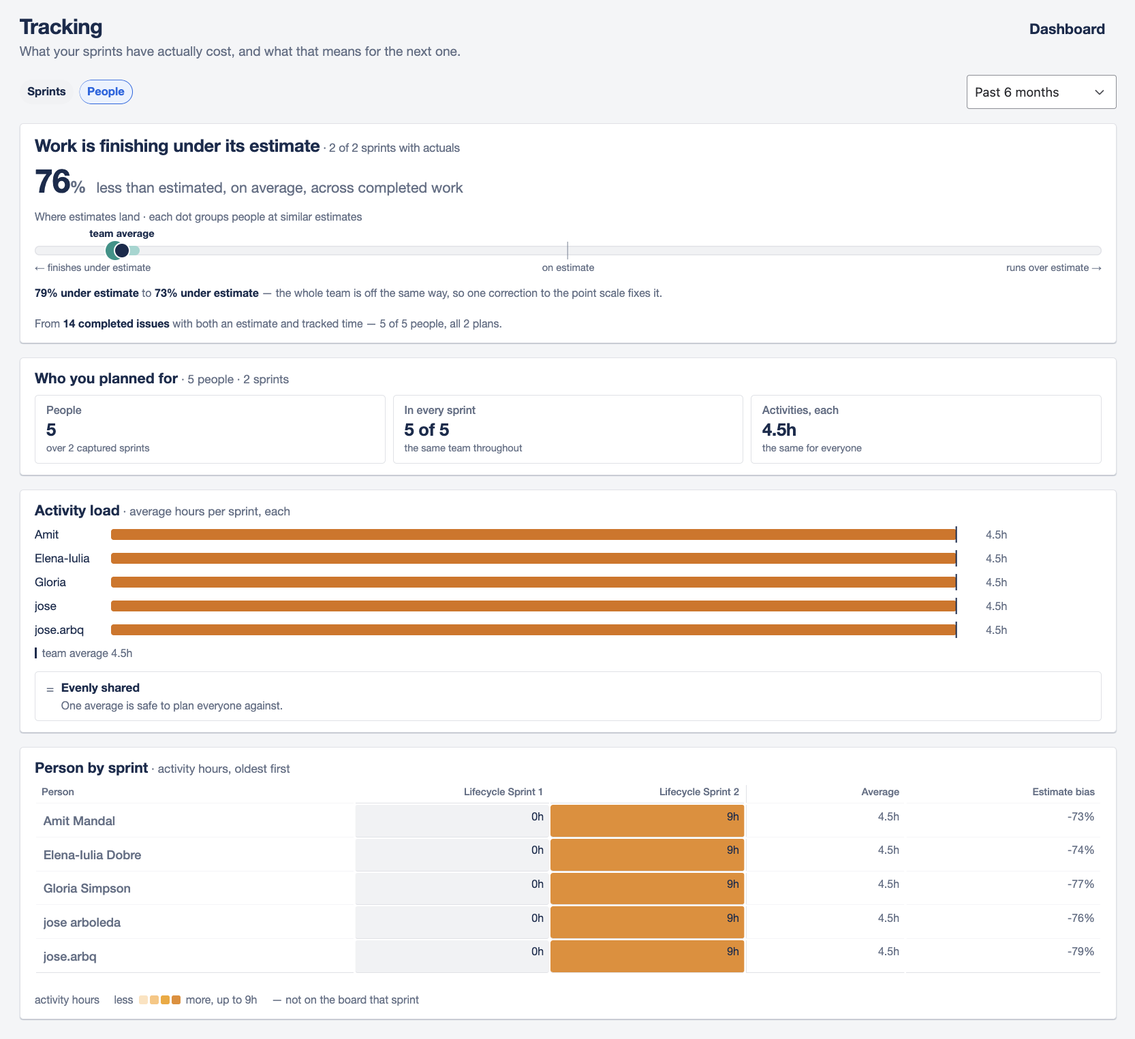
Task: Click the jose.arbq activity load bar
Action: (x=533, y=630)
